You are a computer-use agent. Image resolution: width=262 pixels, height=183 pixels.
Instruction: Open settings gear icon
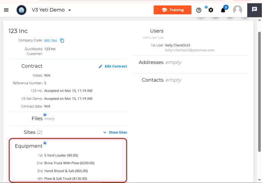[x=211, y=10]
